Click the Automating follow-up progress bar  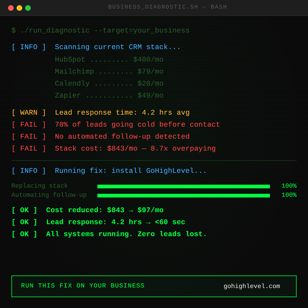(184, 195)
